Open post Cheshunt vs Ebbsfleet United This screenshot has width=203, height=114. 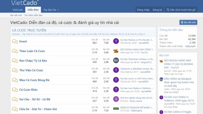coord(137,69)
